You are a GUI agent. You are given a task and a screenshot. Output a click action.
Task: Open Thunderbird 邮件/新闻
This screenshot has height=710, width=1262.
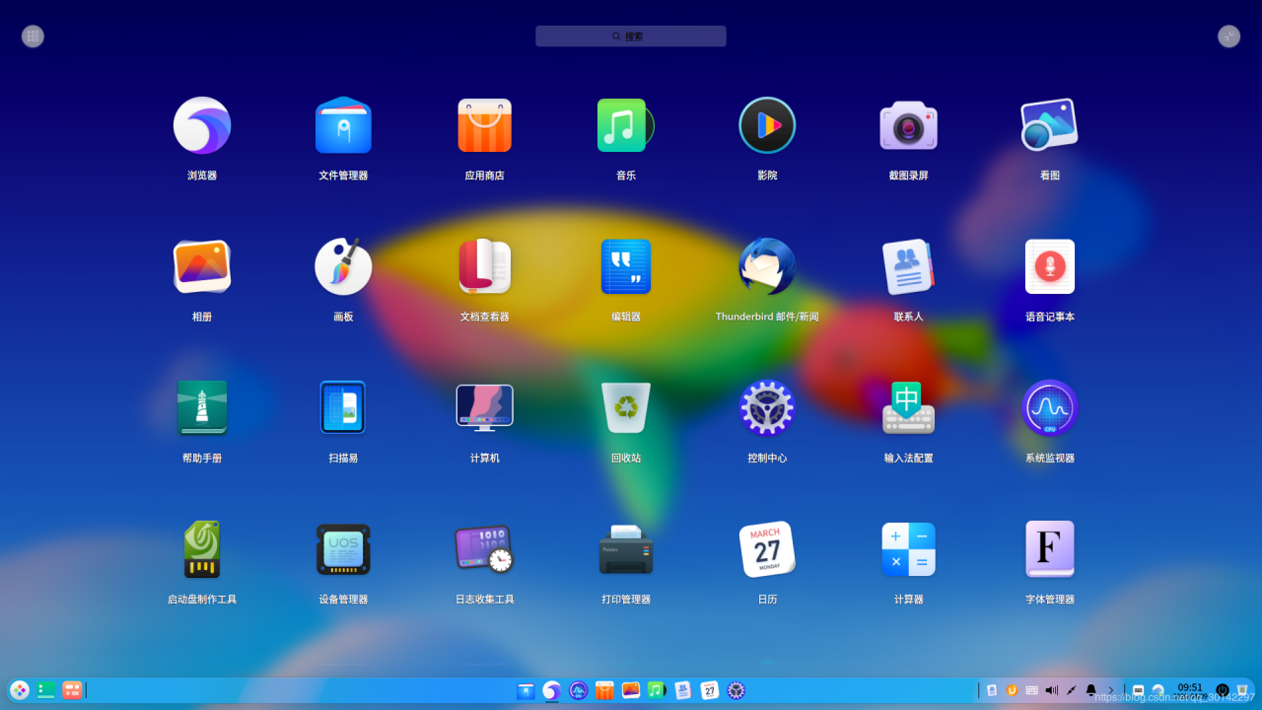click(767, 266)
